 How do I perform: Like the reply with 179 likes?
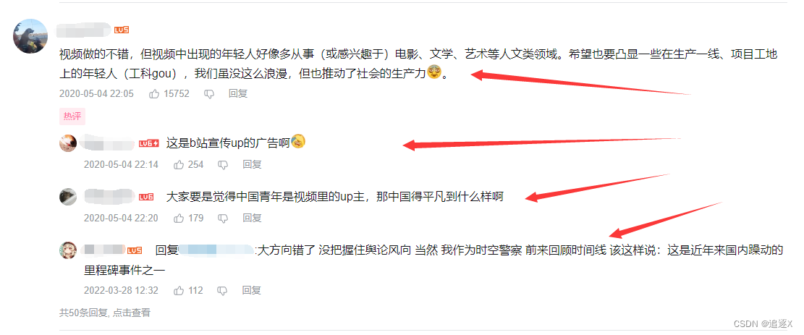[x=179, y=218]
